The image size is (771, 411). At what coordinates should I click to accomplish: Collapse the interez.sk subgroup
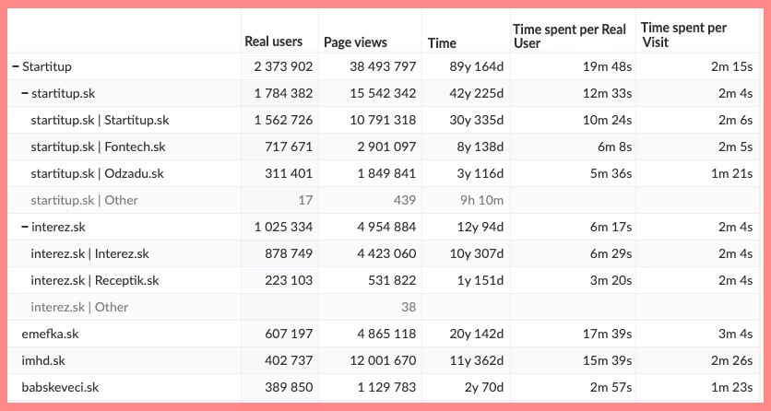(x=25, y=227)
